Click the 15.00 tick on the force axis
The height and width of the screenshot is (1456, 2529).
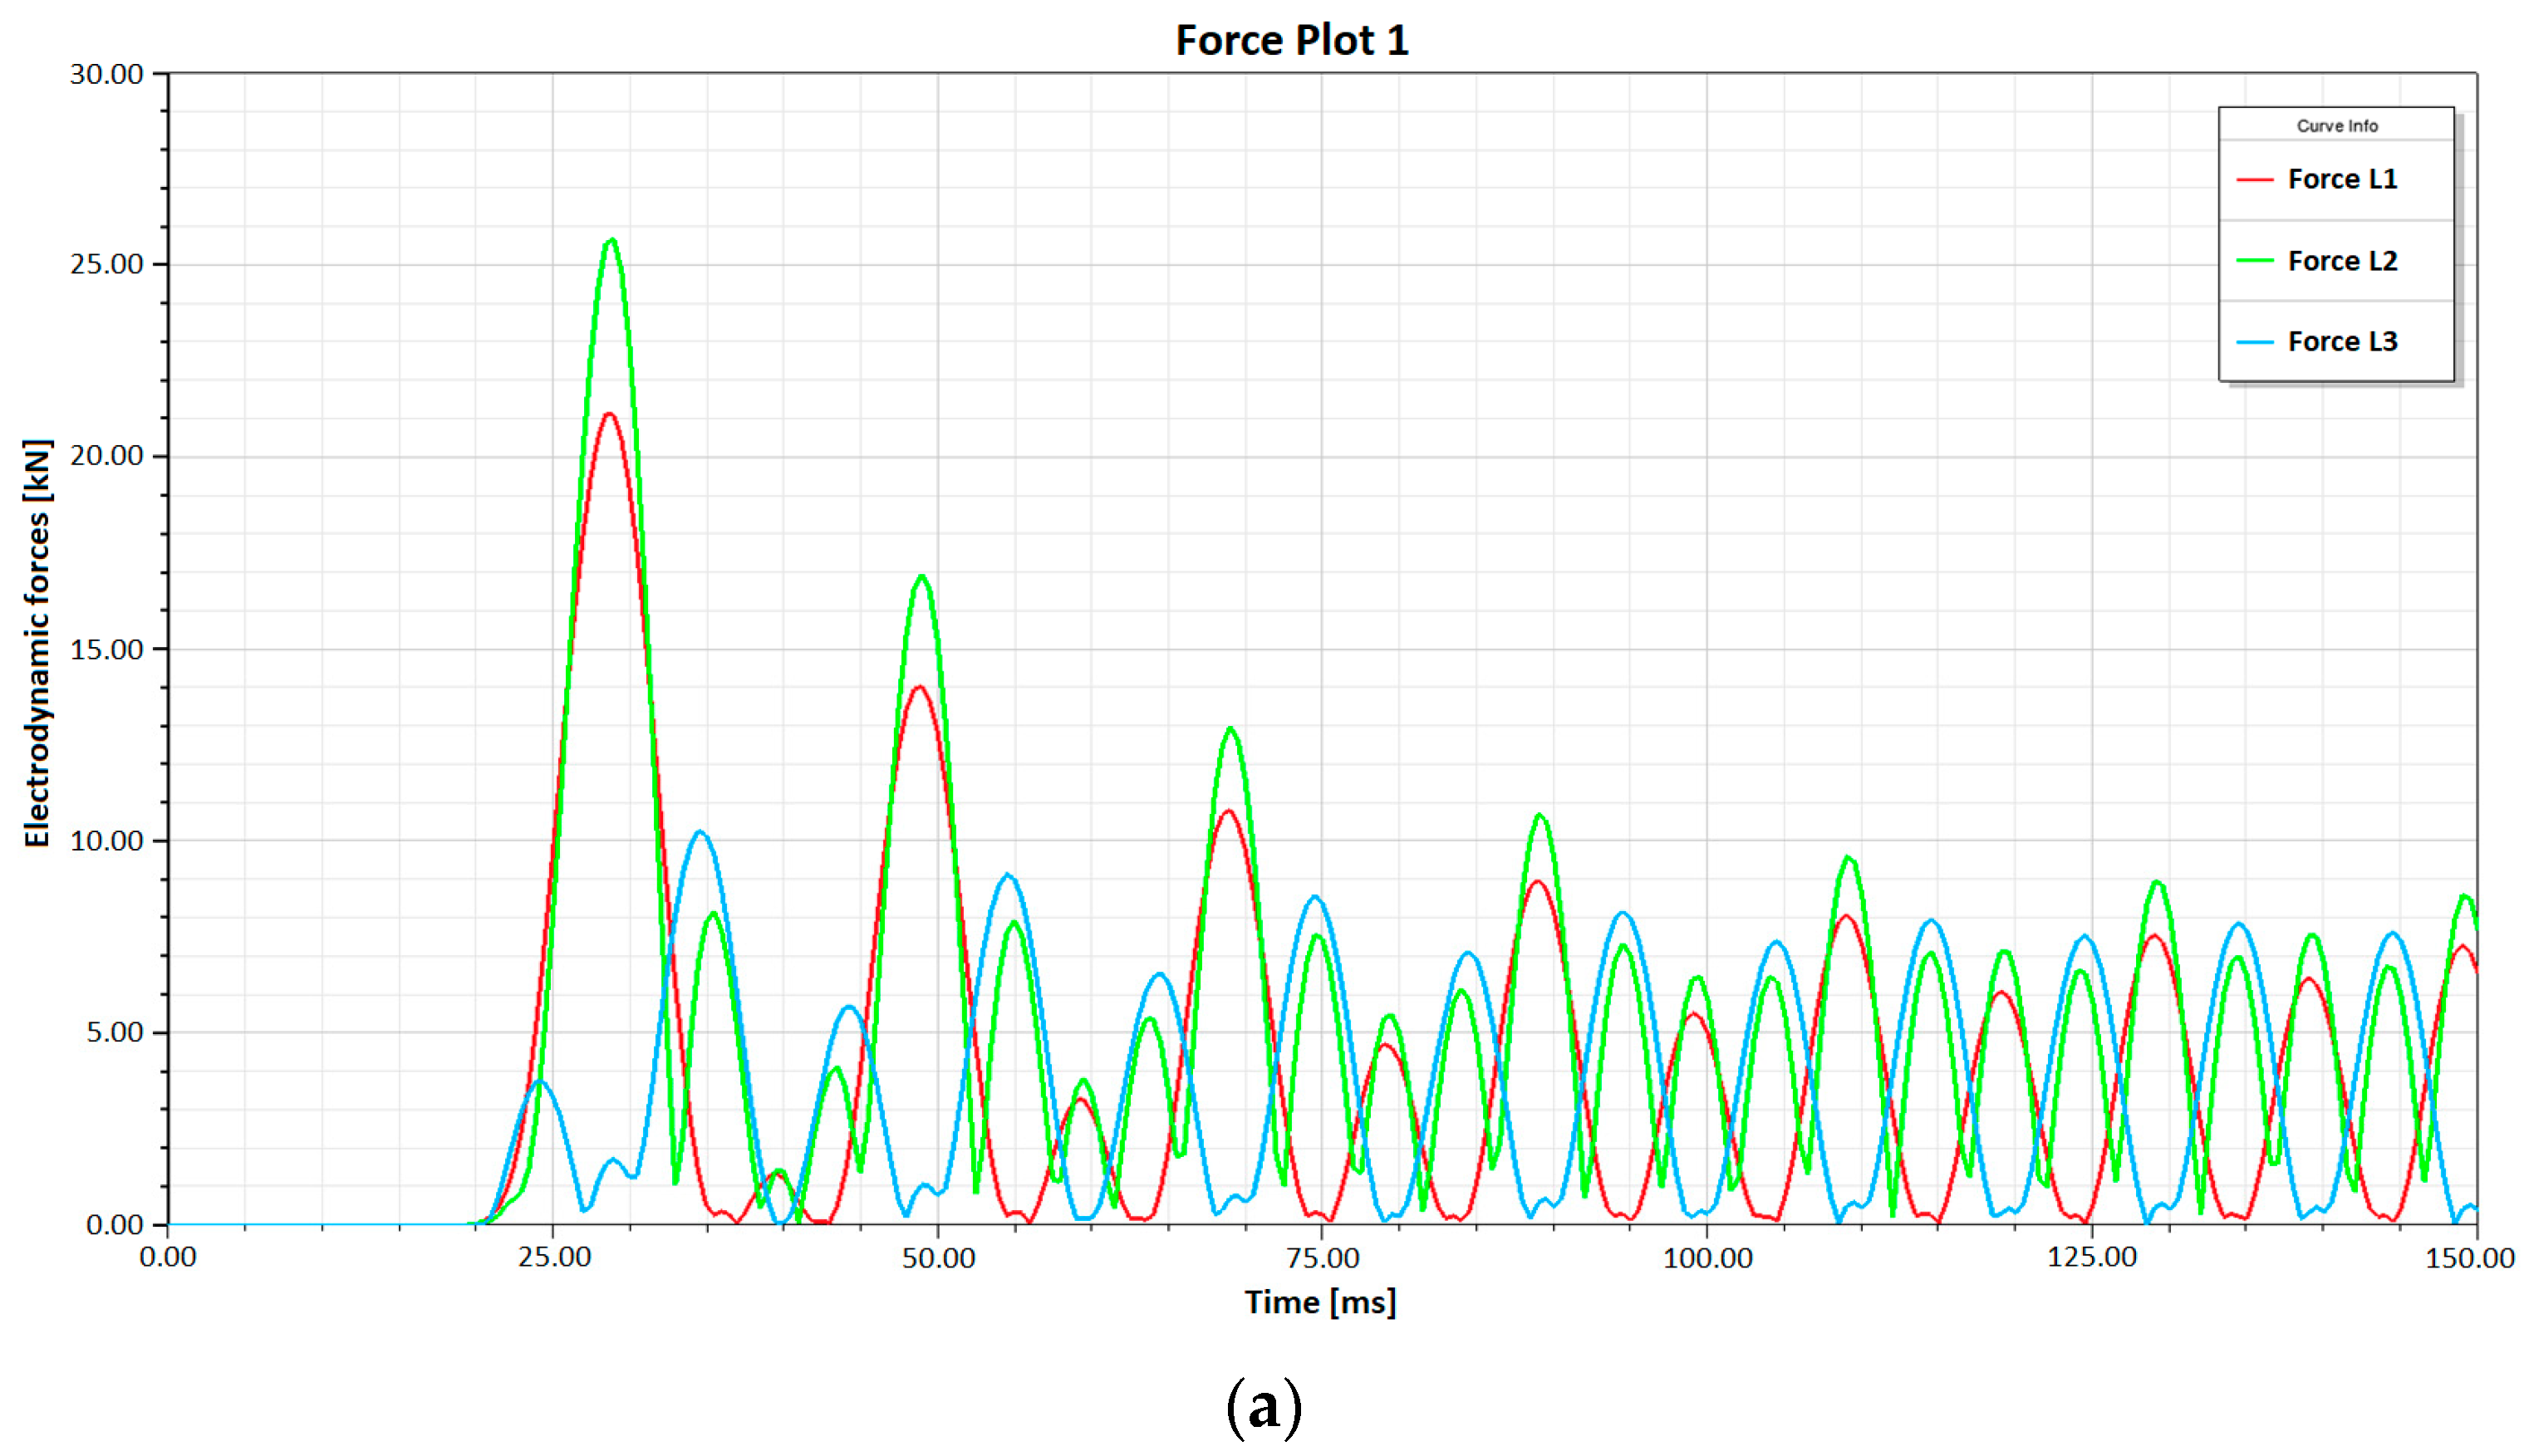pyautogui.click(x=106, y=650)
